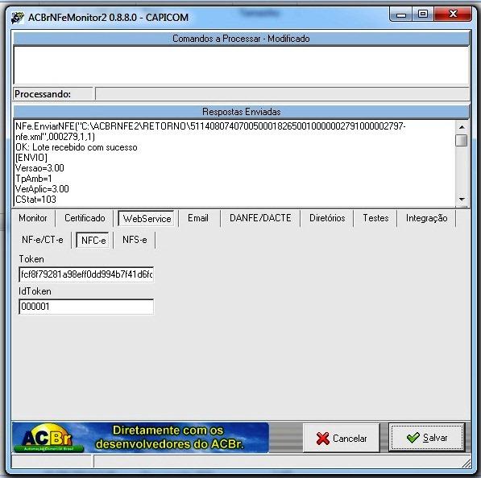Open the Diretórios tab
Image resolution: width=481 pixels, height=478 pixels.
[327, 218]
